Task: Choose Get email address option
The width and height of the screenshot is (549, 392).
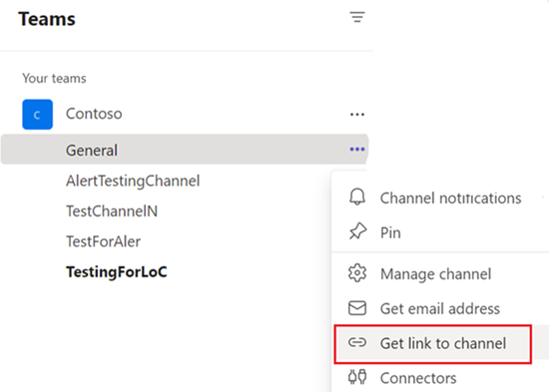Action: (440, 308)
